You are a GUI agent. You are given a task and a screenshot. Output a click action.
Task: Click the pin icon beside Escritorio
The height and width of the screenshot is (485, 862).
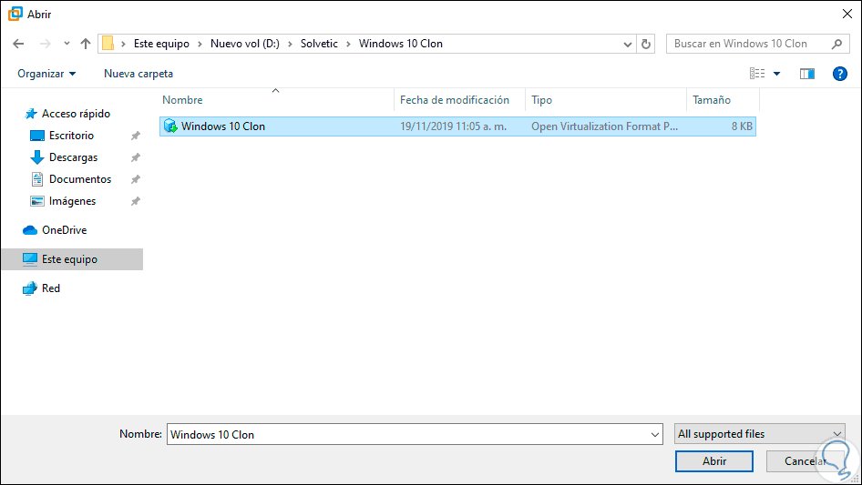(135, 136)
